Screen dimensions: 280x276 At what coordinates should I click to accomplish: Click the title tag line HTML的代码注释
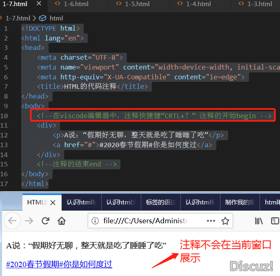click(93, 86)
